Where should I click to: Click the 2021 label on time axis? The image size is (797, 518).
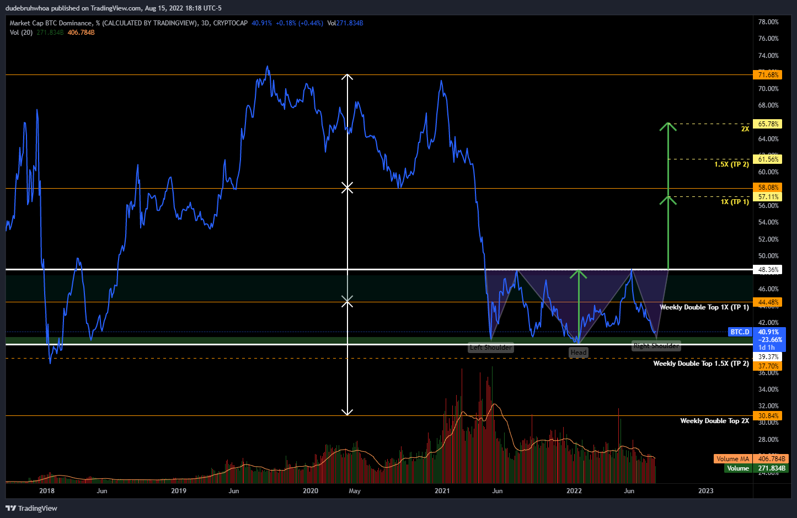[x=442, y=490]
